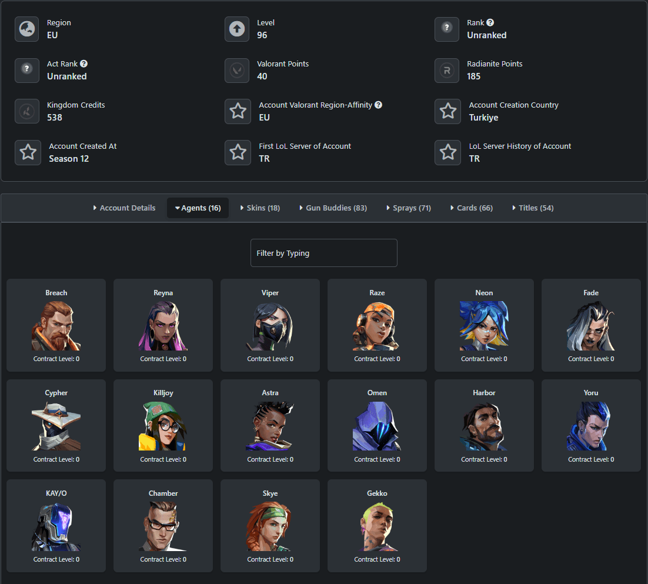Click the Omen agent name label

(x=377, y=393)
